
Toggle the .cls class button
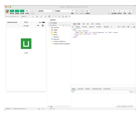click(x=131, y=92)
